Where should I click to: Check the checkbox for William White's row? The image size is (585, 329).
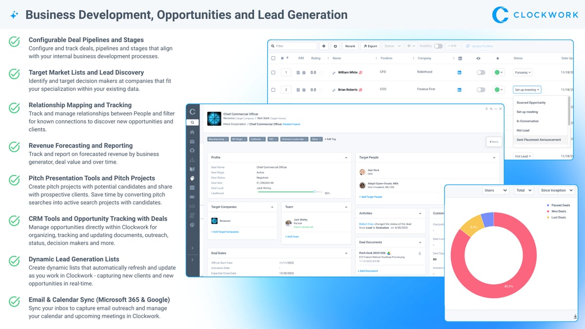[273, 73]
